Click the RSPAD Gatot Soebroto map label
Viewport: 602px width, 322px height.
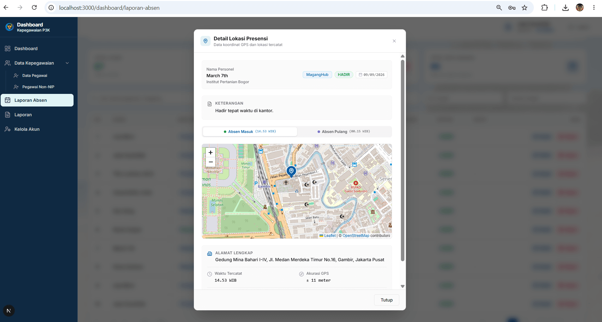[x=356, y=189]
